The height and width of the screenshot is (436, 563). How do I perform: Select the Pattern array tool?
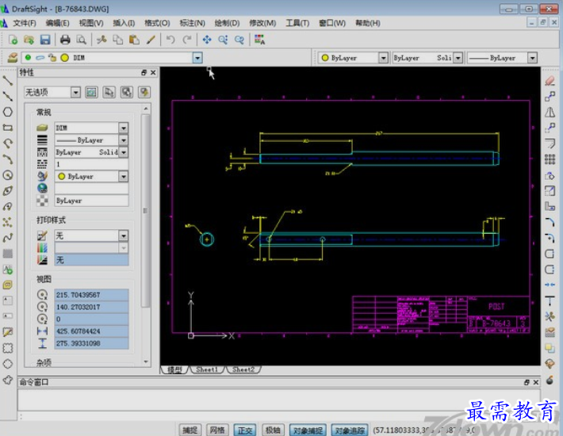pos(550,159)
